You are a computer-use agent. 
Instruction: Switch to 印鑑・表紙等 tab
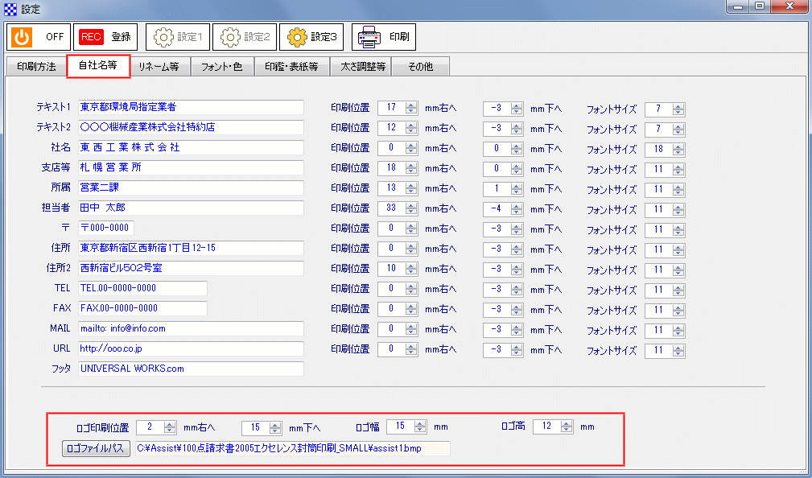[291, 67]
